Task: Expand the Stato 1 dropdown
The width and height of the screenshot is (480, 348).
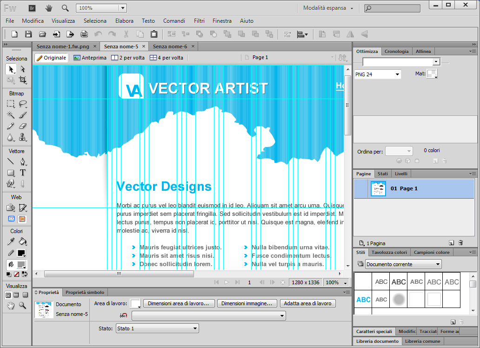Action: [157, 328]
